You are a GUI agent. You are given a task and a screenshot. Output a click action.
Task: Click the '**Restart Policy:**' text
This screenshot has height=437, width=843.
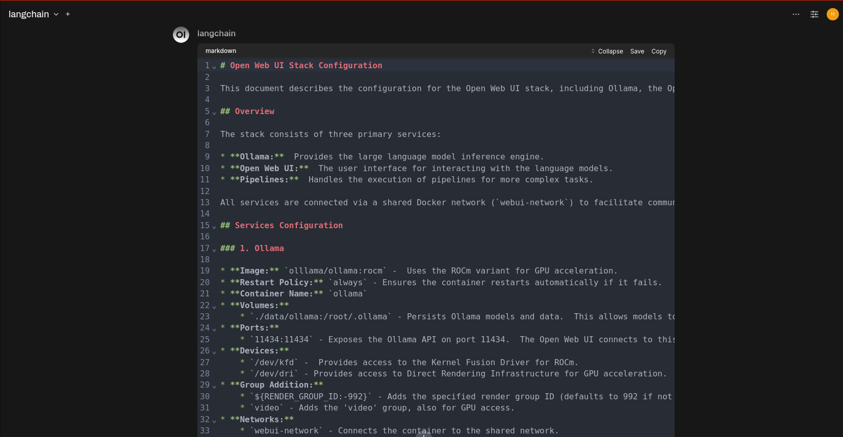276,282
